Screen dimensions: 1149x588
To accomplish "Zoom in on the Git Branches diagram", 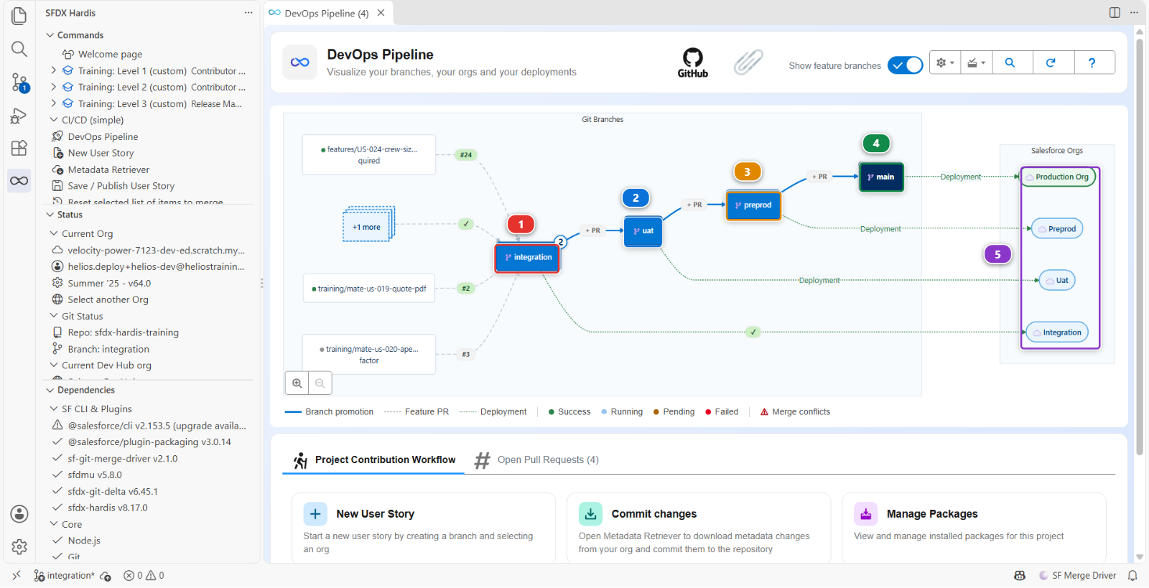I will [x=297, y=383].
